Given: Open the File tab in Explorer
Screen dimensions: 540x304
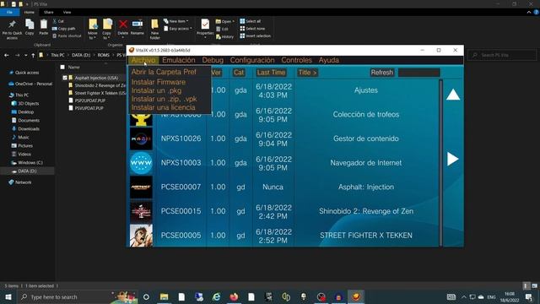Looking at the screenshot, I should tap(9, 12).
